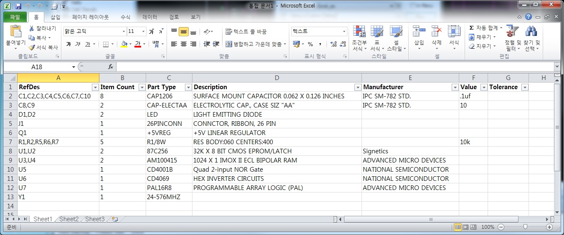
Task: Toggle underline formatting (underlined 가)
Action: (88, 44)
